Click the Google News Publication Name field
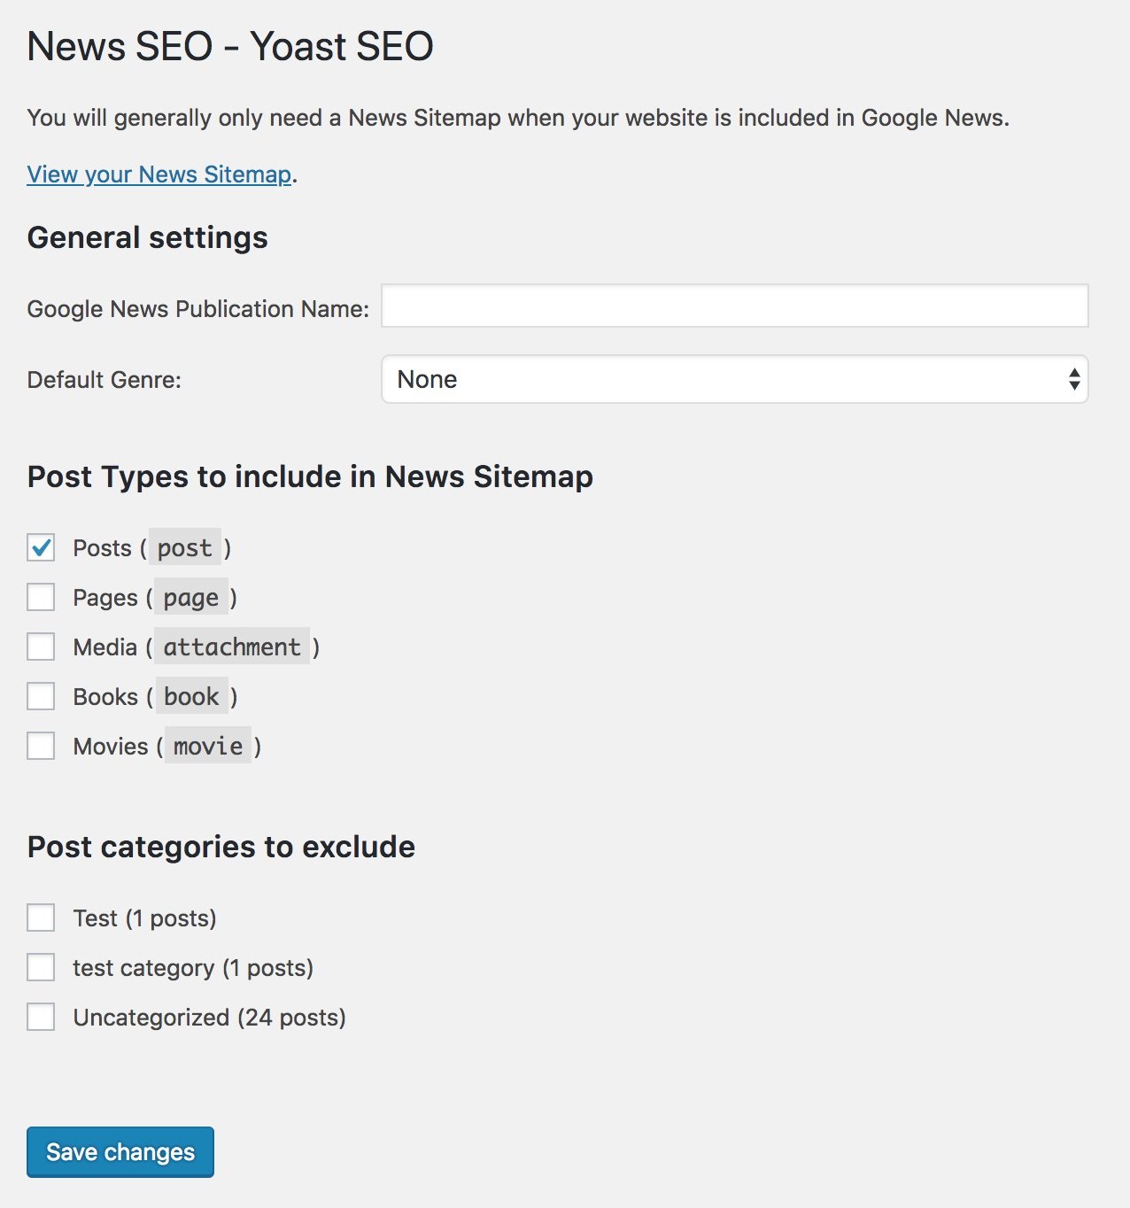Screen dimensions: 1130x1208 pyautogui.click(x=734, y=306)
